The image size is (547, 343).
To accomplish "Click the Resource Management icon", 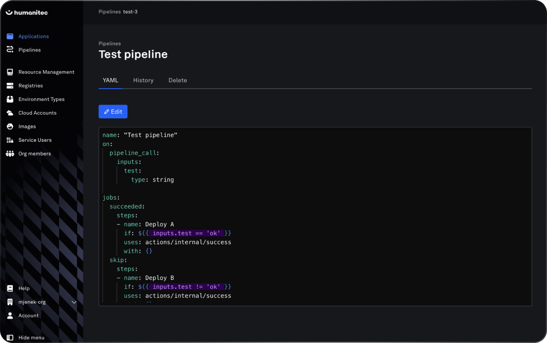I will click(x=10, y=72).
